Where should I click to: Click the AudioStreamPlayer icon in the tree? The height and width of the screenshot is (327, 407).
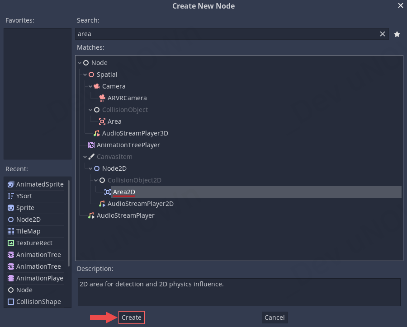pyautogui.click(x=91, y=215)
